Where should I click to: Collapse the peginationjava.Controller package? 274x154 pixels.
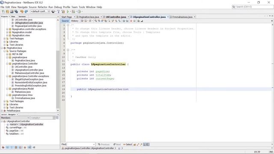pyautogui.click(x=7, y=64)
